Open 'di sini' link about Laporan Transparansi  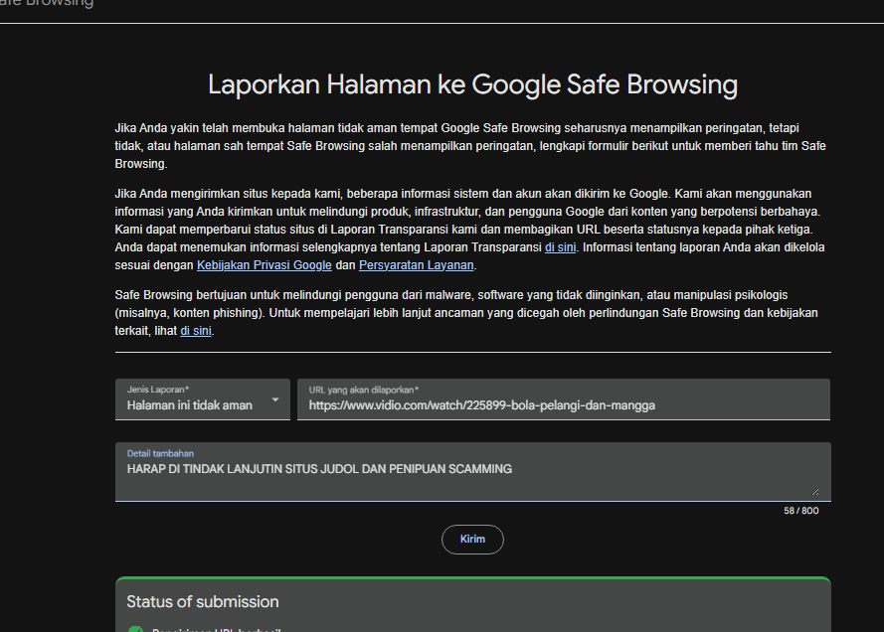(x=561, y=247)
